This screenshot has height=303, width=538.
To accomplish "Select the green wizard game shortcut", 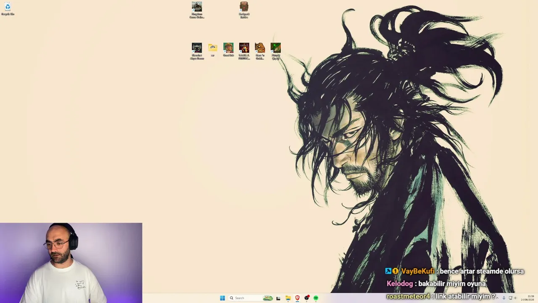I will click(x=276, y=51).
